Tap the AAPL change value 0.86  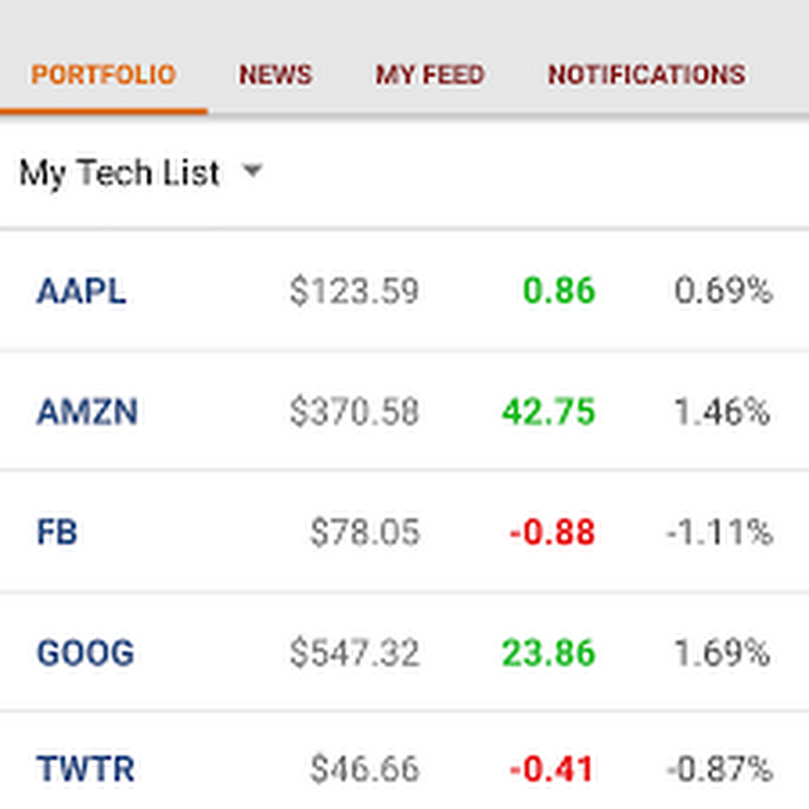tap(558, 291)
